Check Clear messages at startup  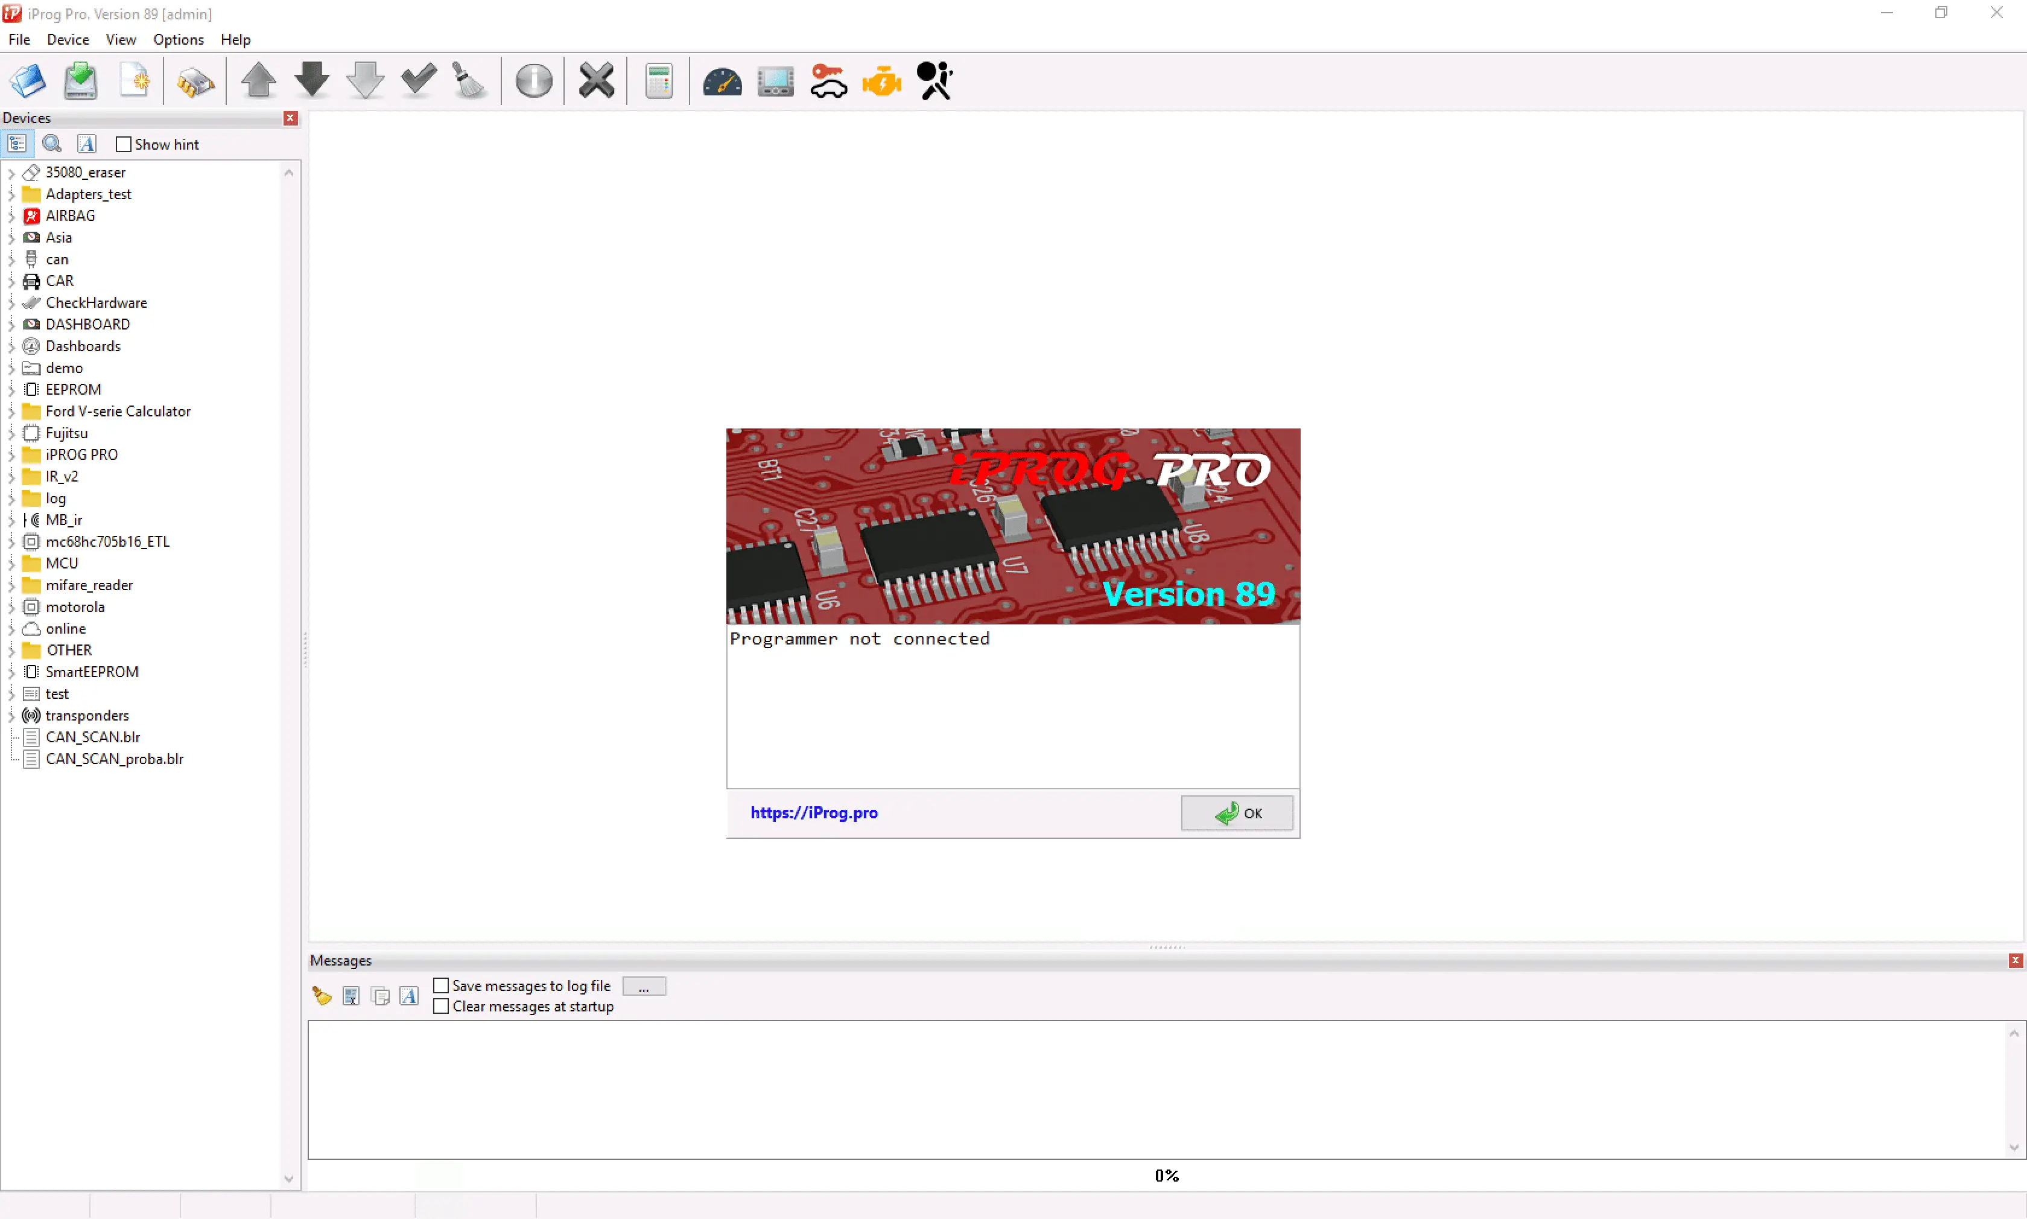(441, 1006)
